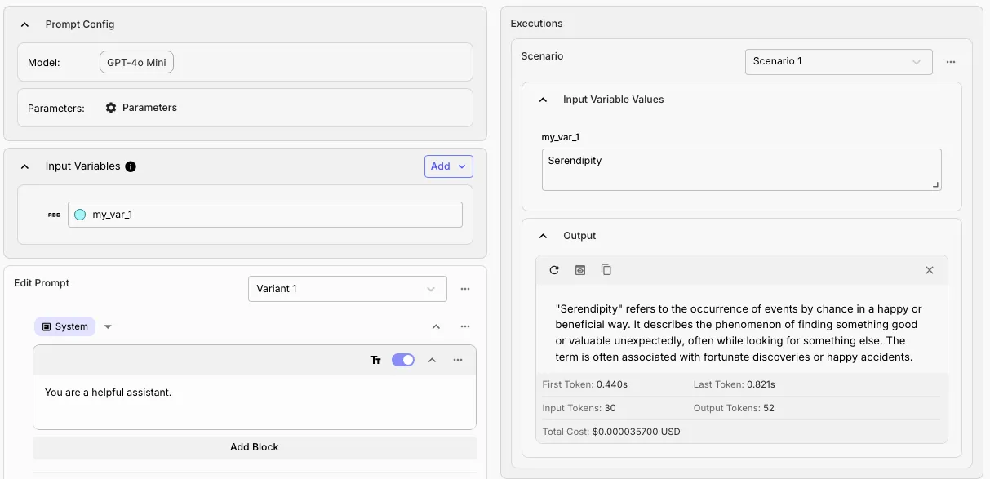
Task: Click the ABC type icon beside my_var_1
Action: pos(54,215)
